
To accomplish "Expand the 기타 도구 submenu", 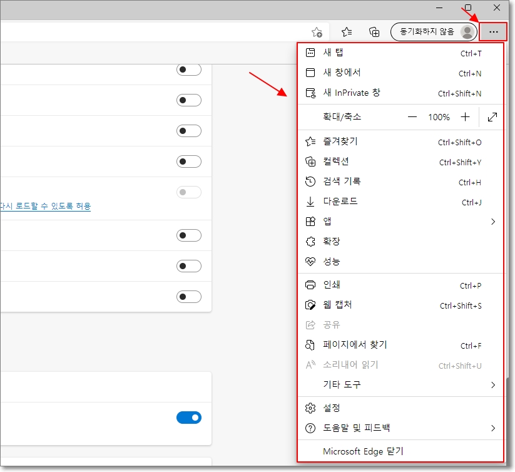I will (400, 385).
